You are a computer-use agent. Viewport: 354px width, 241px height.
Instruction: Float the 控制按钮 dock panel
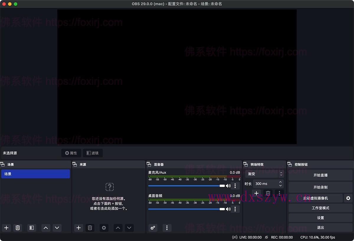point(289,164)
